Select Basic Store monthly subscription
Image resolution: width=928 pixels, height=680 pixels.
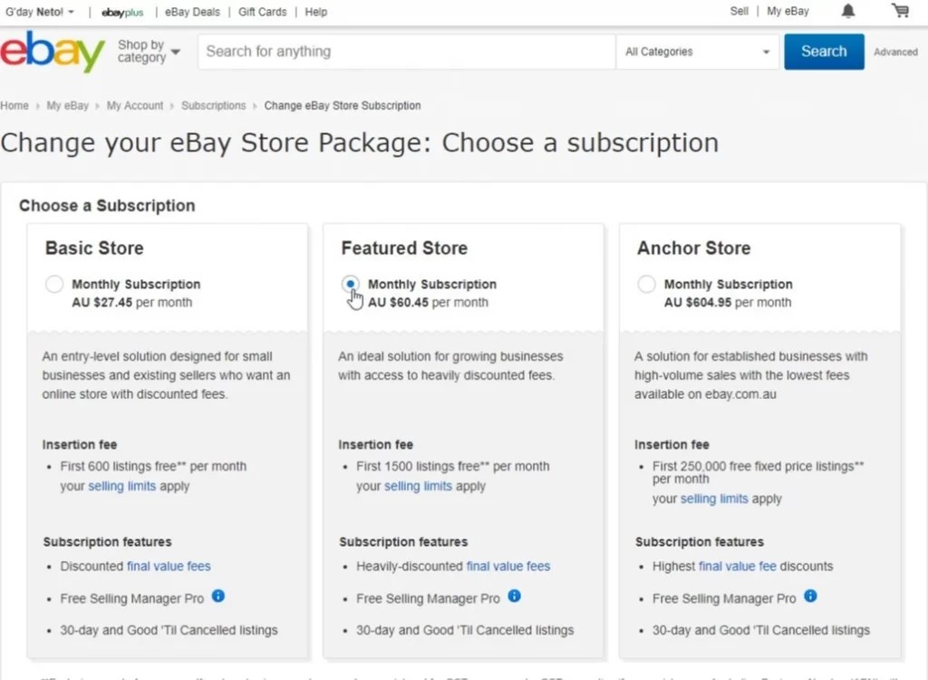coord(54,285)
